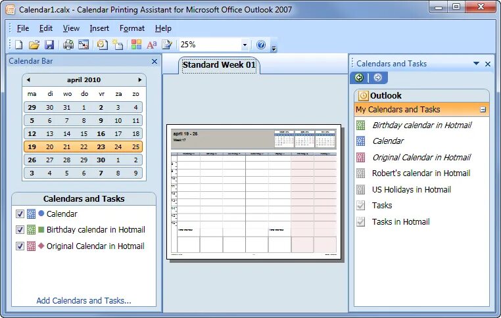Click the checklist icon beside Tasks in Hotmail
The width and height of the screenshot is (501, 318).
coord(360,221)
